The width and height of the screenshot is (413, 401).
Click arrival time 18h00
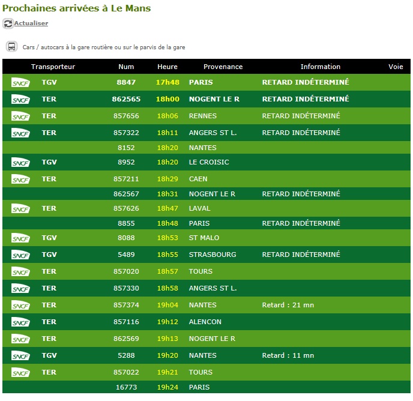(x=167, y=99)
